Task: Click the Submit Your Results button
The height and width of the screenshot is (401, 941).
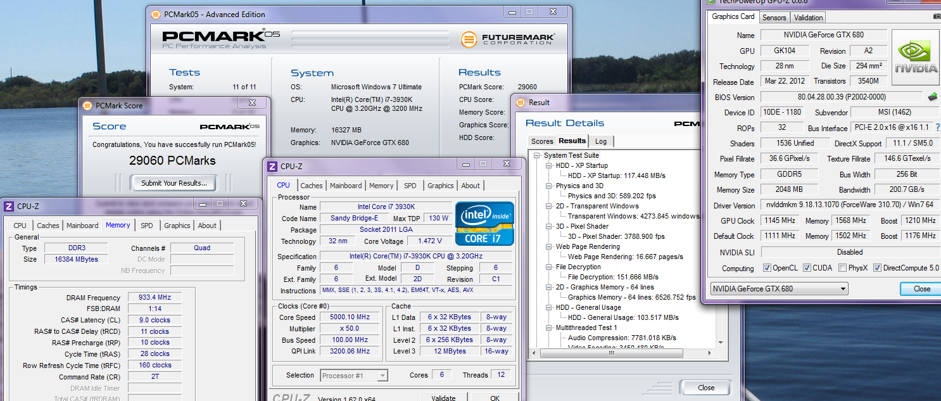Action: point(174,183)
